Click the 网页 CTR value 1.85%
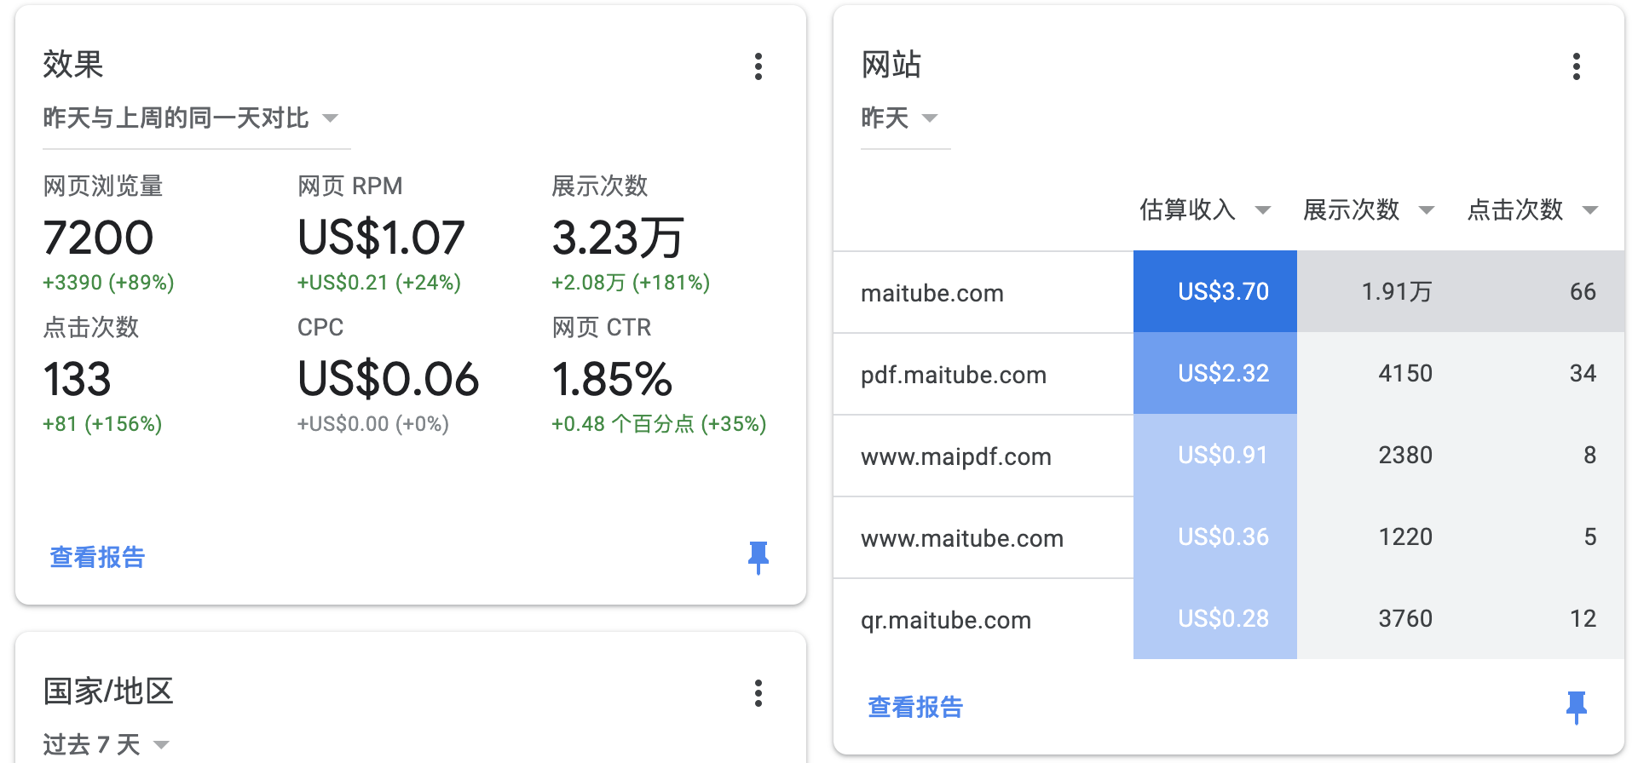 (x=612, y=380)
